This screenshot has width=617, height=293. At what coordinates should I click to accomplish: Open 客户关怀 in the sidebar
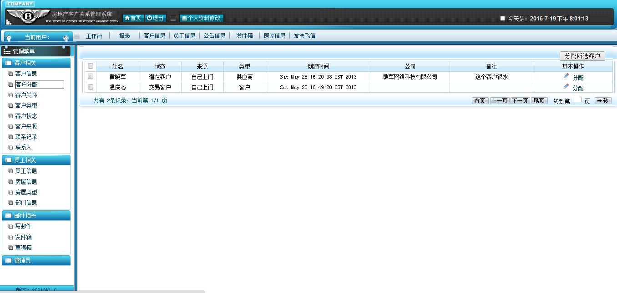click(26, 95)
